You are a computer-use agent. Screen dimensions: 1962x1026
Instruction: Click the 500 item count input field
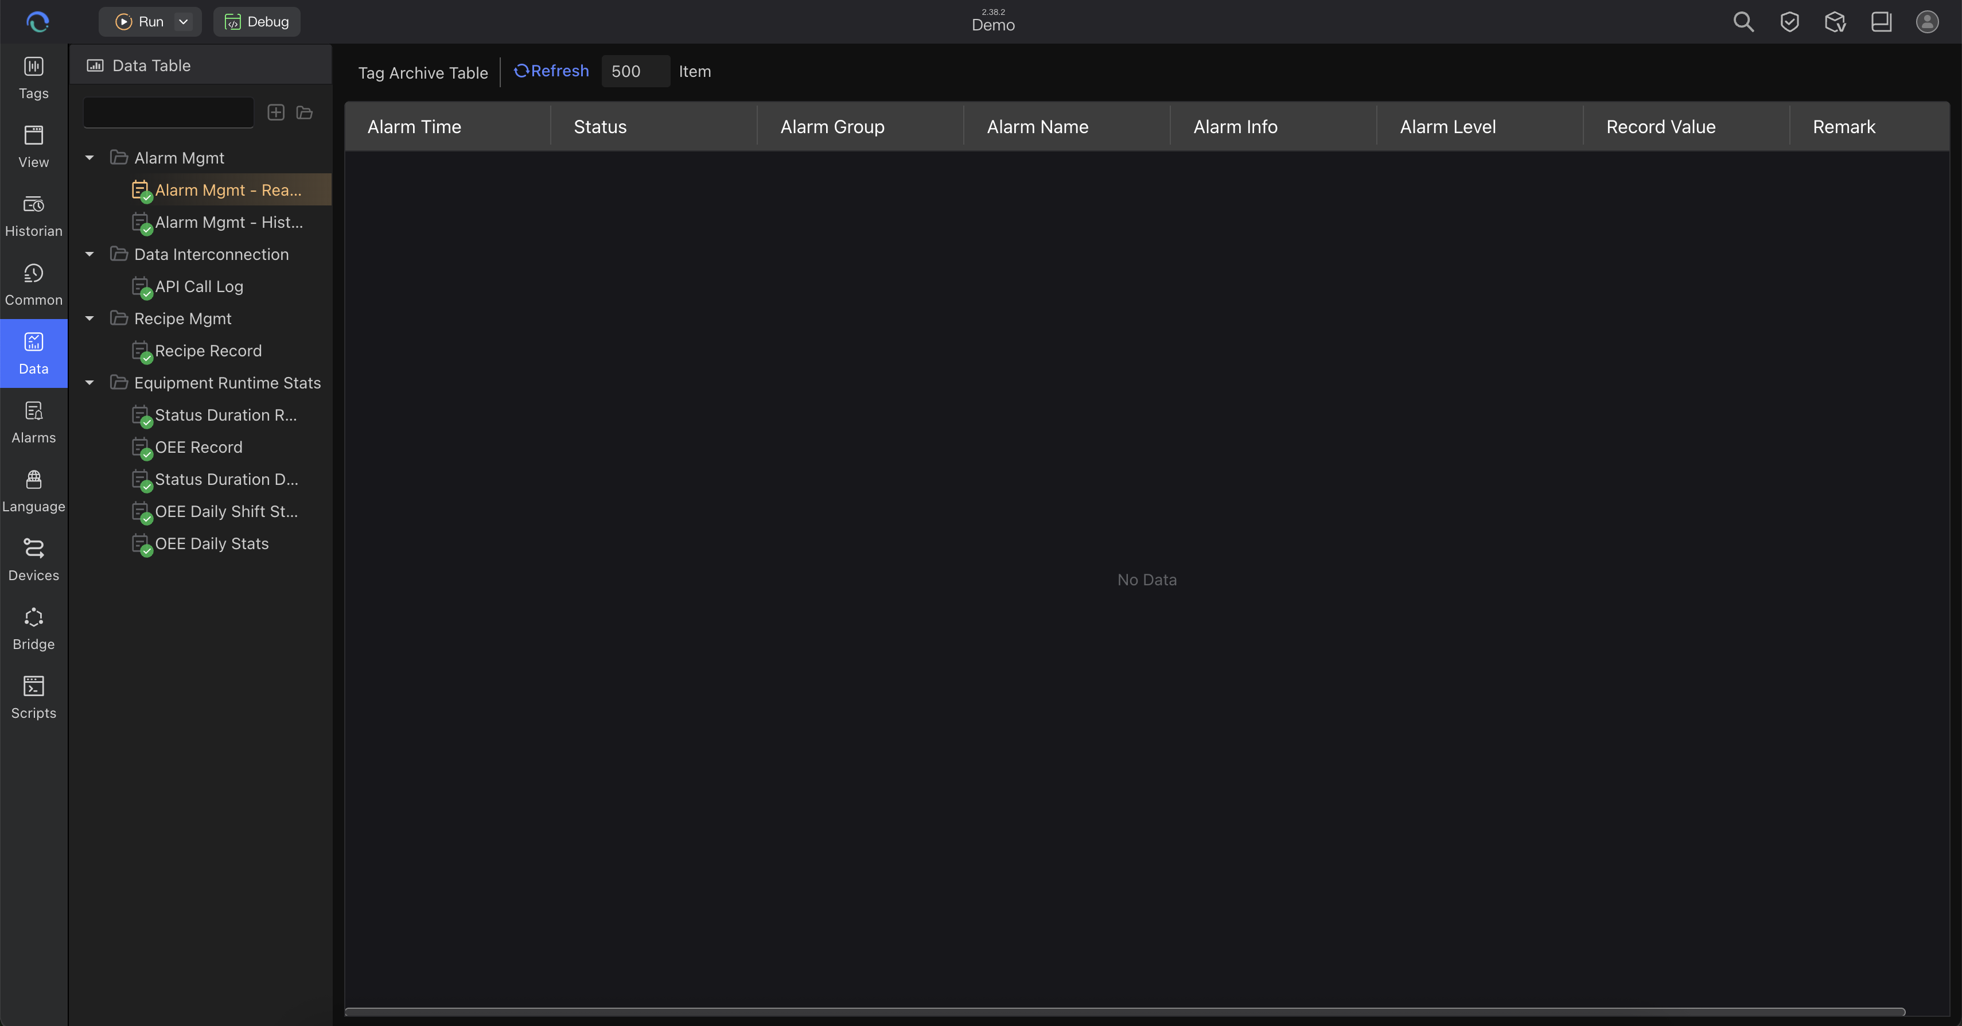click(635, 71)
